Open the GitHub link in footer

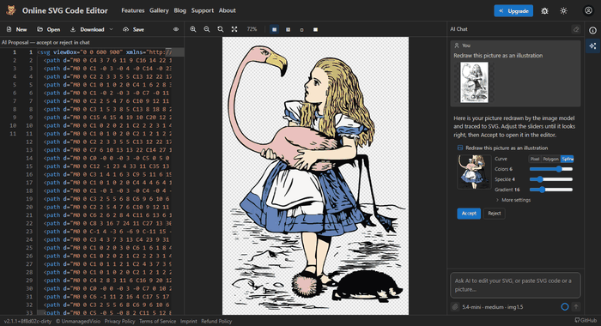point(586,320)
